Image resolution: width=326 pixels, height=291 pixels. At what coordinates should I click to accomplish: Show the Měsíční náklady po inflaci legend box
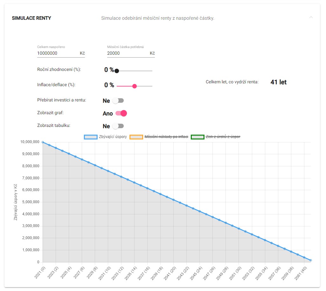[136, 137]
